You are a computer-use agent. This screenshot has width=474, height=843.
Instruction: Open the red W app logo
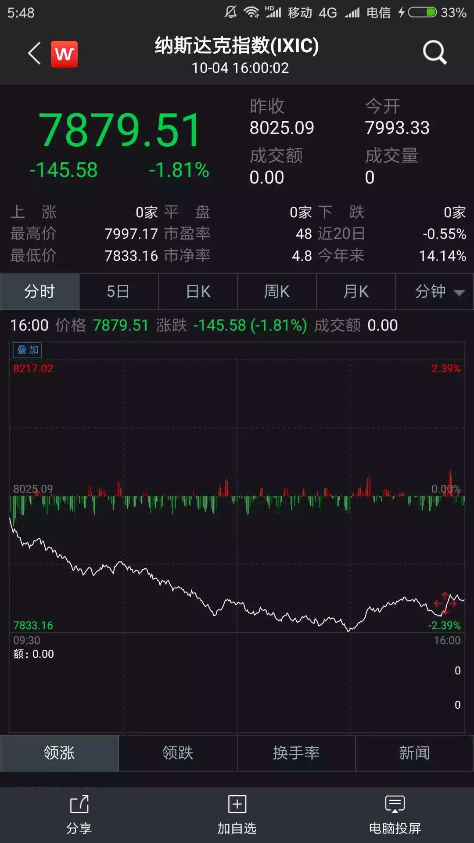tap(64, 54)
